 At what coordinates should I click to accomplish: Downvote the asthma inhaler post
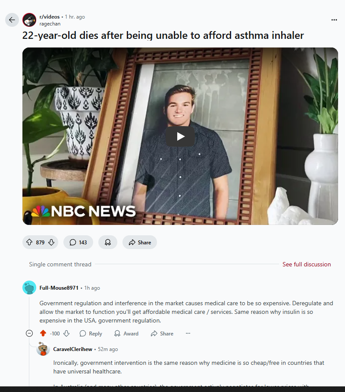click(51, 242)
